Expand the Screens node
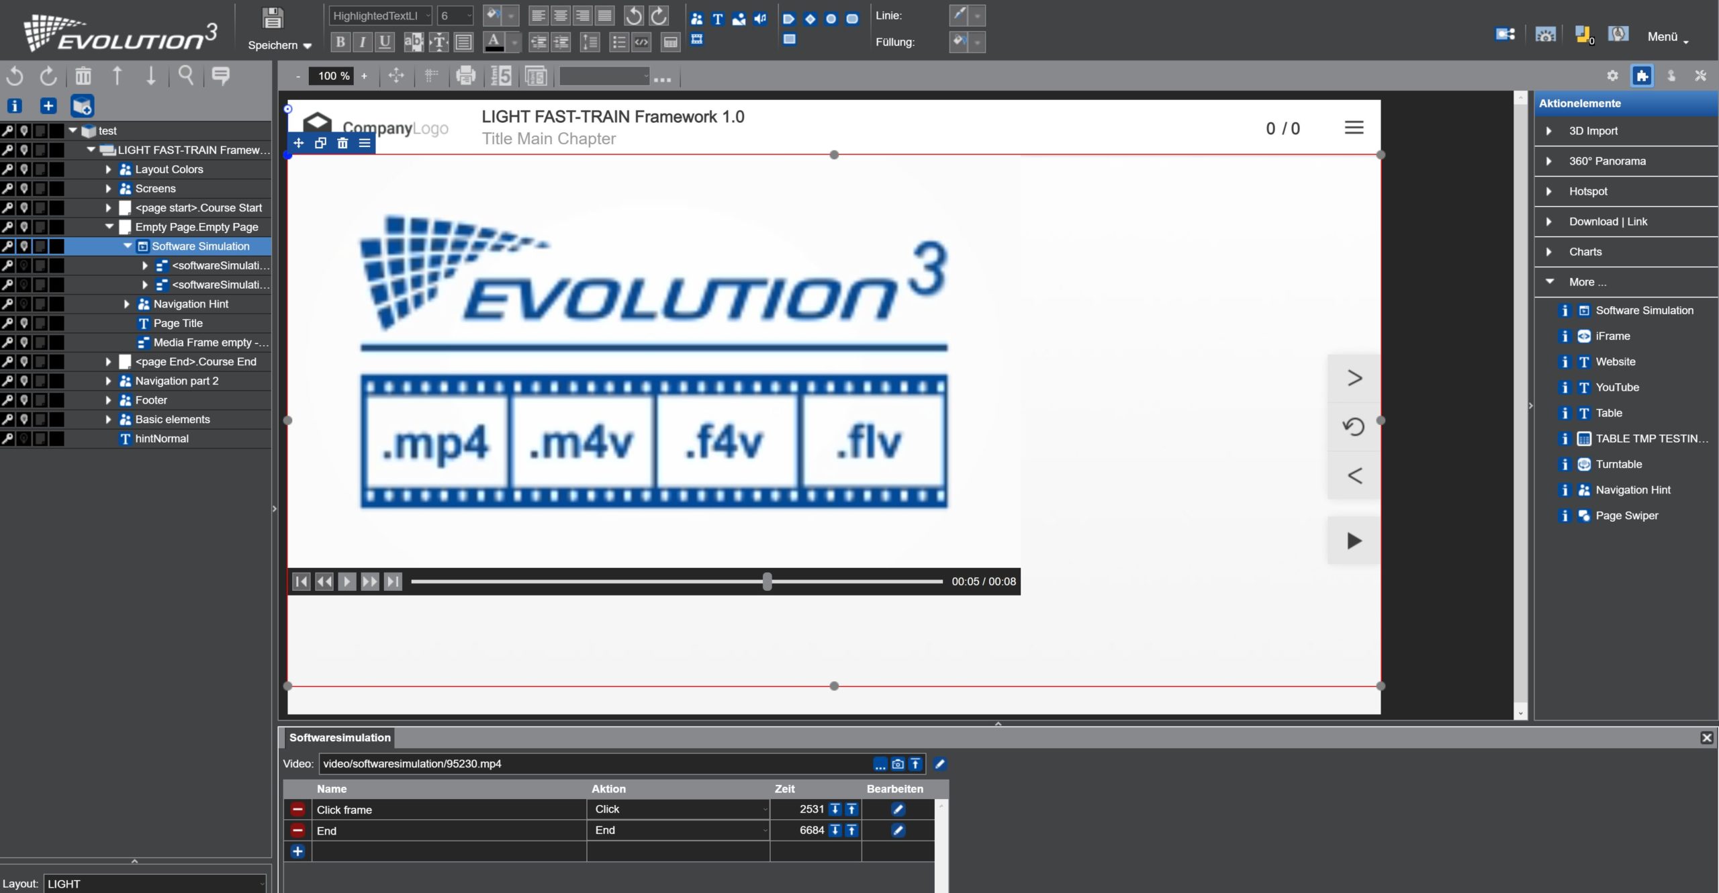The image size is (1719, 893). coord(108,189)
